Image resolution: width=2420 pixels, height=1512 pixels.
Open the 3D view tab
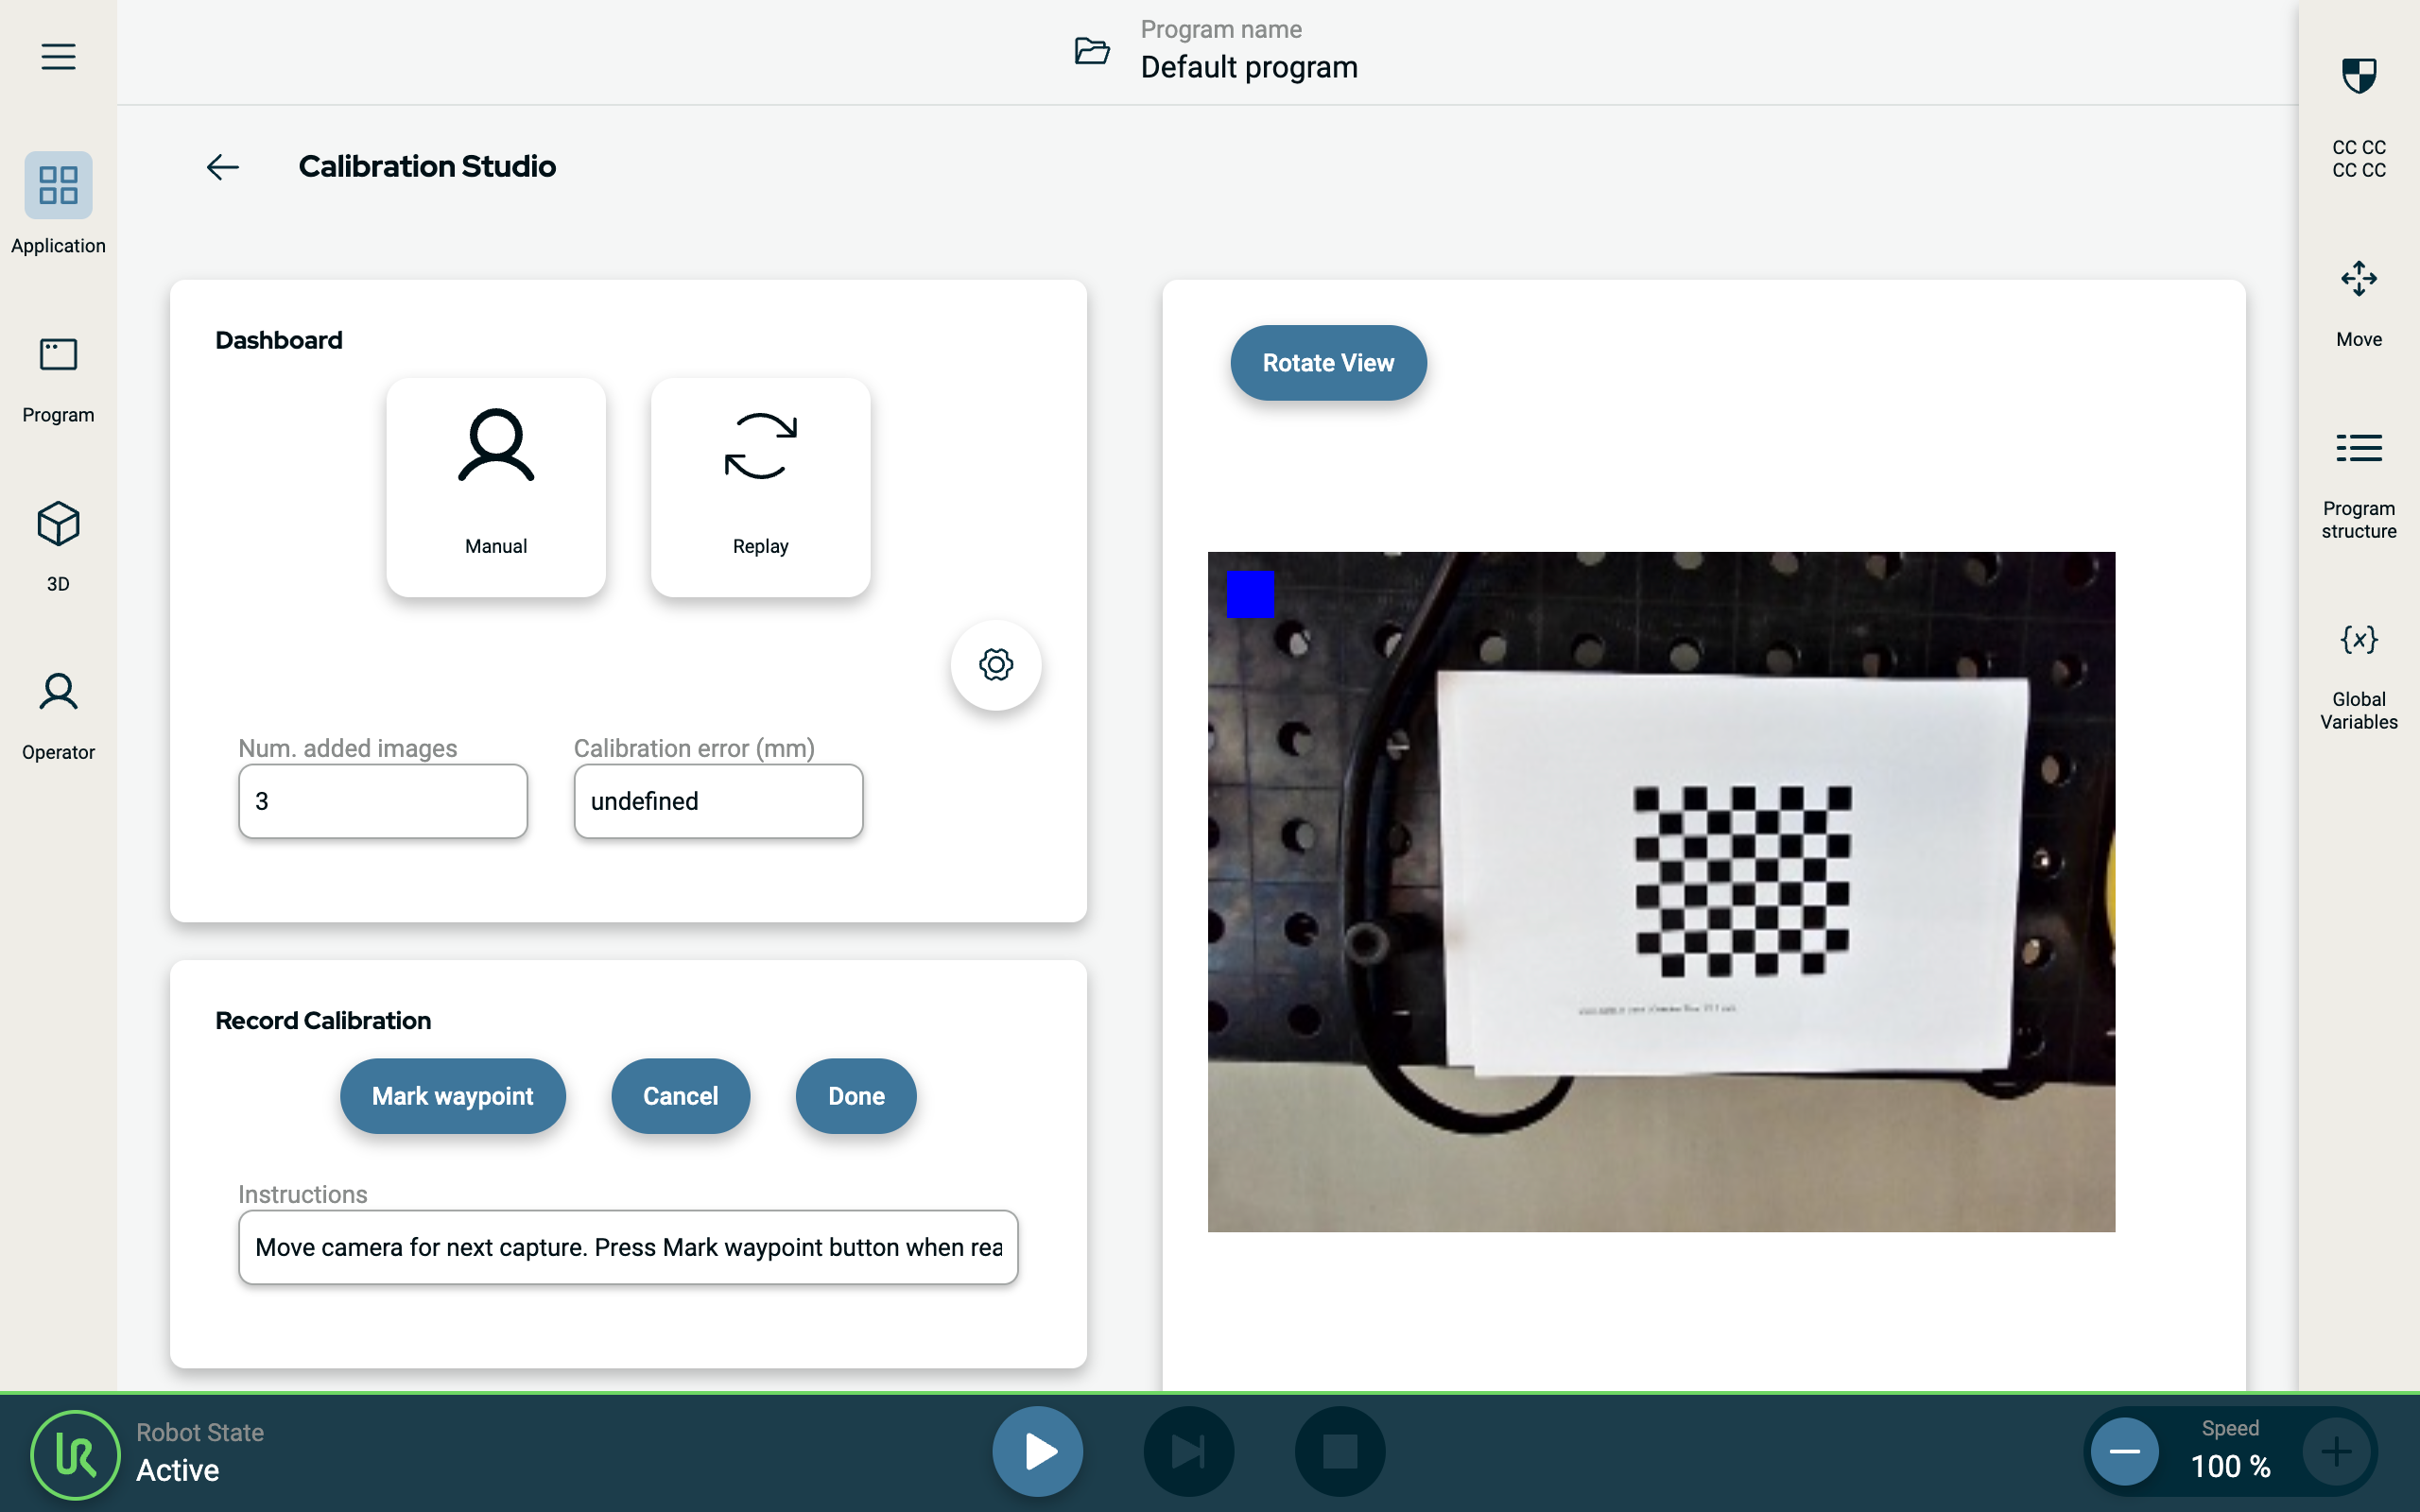pyautogui.click(x=58, y=545)
